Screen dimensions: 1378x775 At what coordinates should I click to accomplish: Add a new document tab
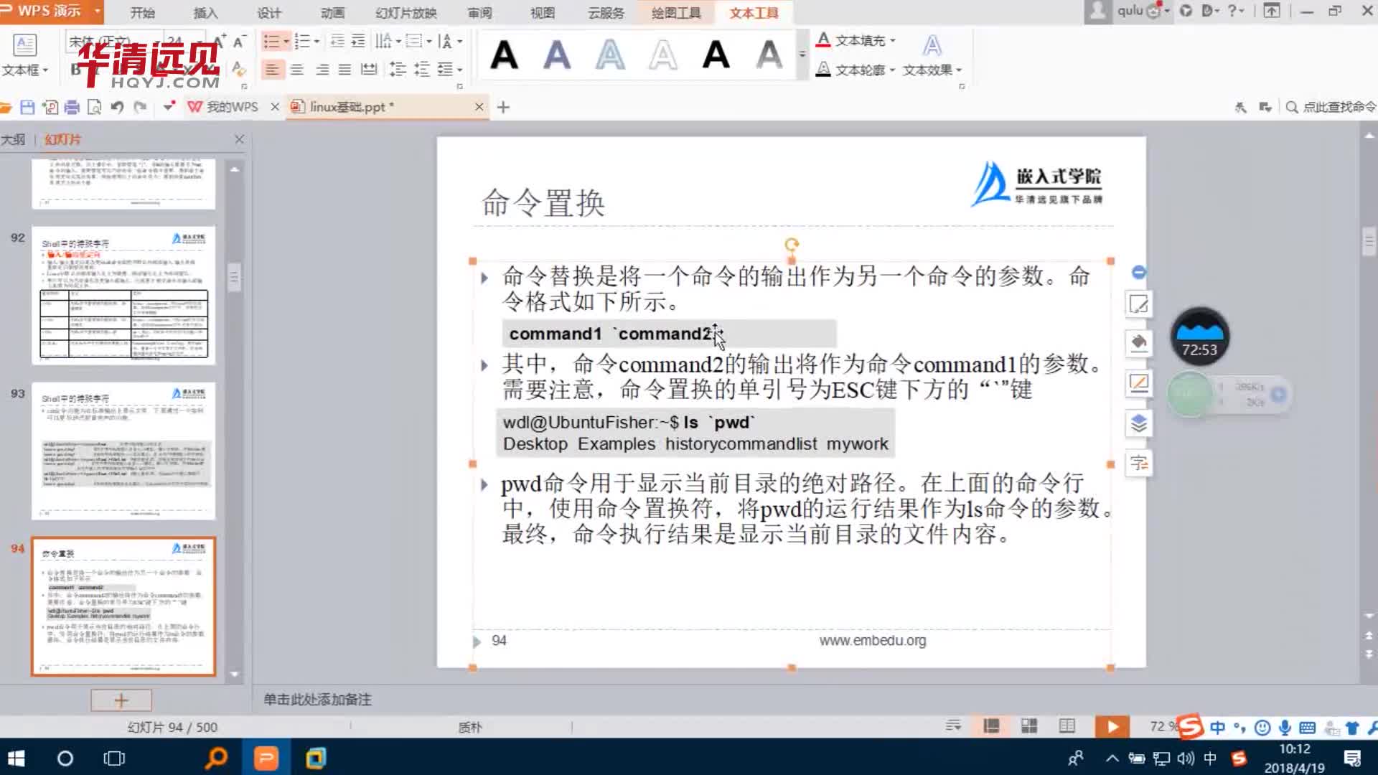point(503,108)
